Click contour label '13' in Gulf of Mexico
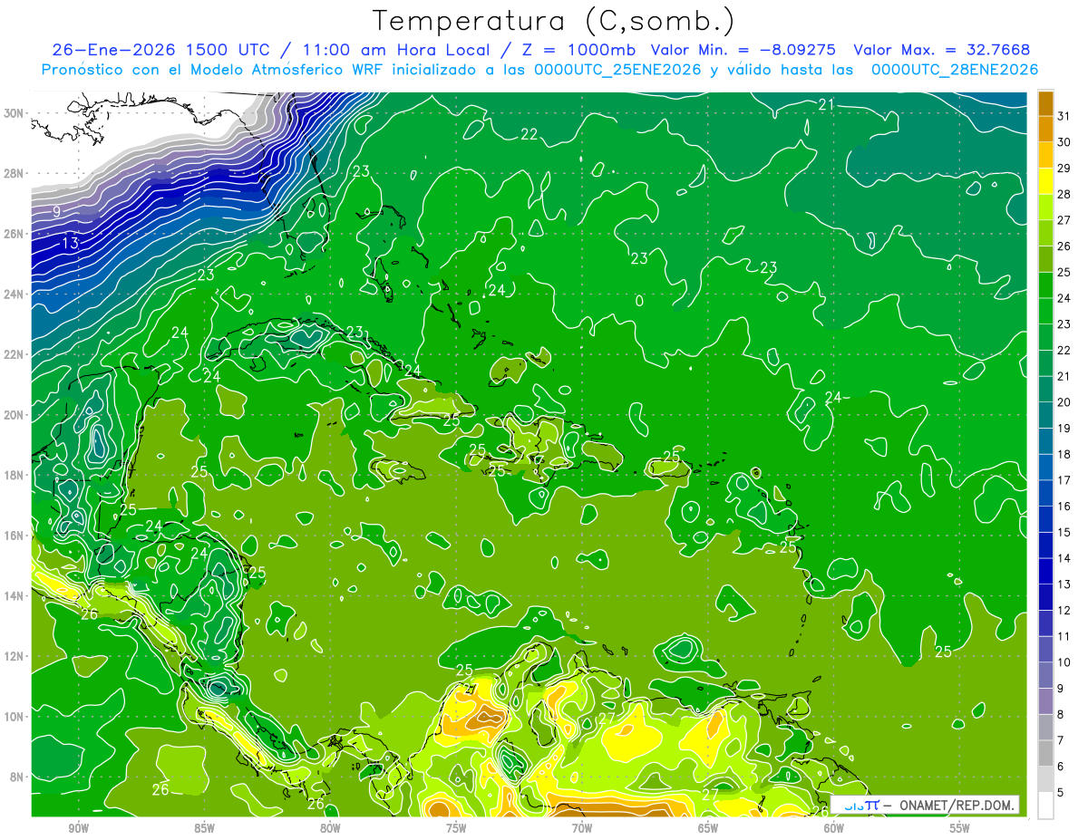1088x840 pixels. tap(71, 244)
